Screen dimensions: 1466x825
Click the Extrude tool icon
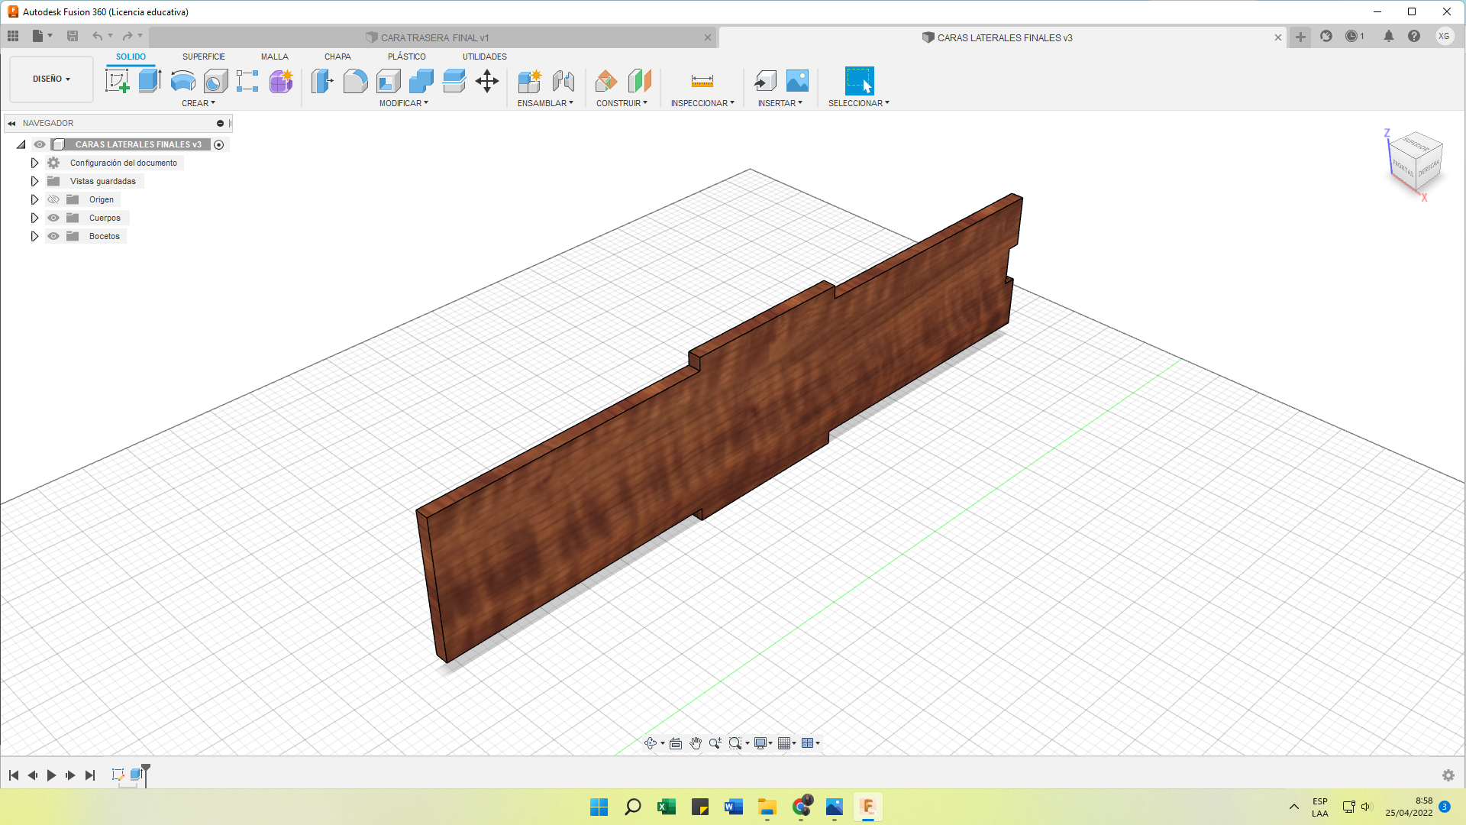coord(150,81)
